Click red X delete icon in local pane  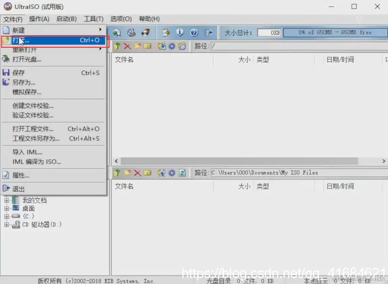138,173
